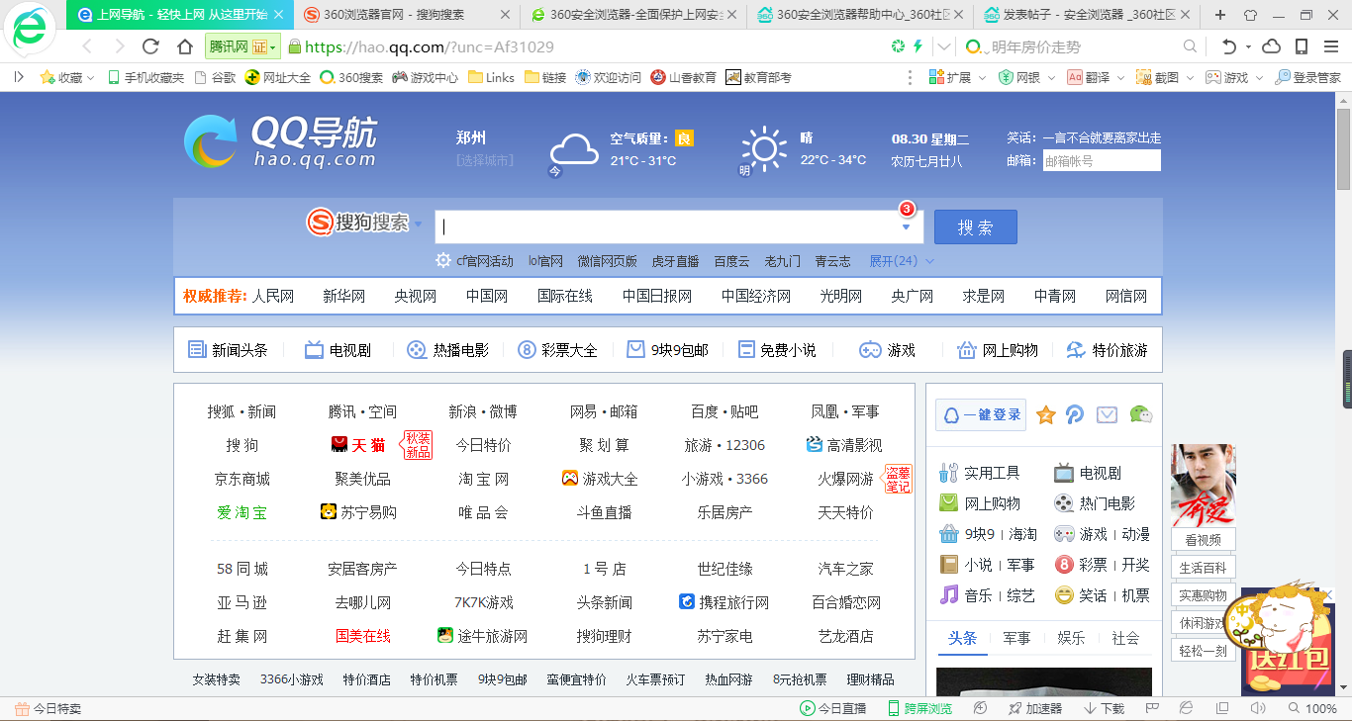Click the WeChat icon in login panel
Image resolution: width=1352 pixels, height=721 pixels.
pyautogui.click(x=1141, y=415)
